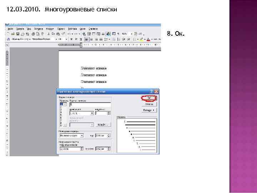Create a new blank document from the toolbar

tap(8, 34)
